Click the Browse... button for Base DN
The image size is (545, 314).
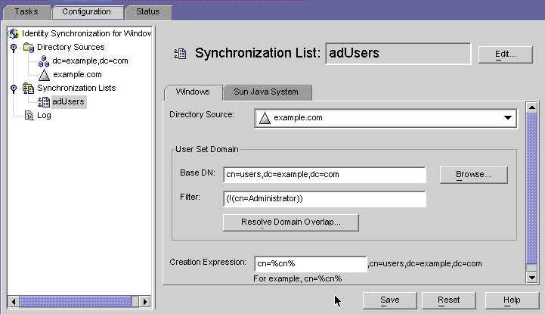473,175
